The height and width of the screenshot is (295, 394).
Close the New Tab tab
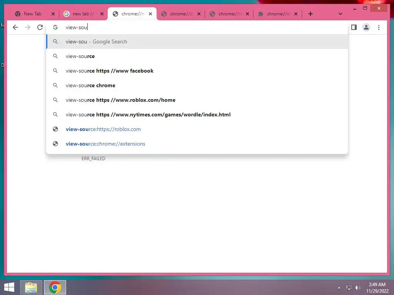tap(53, 14)
